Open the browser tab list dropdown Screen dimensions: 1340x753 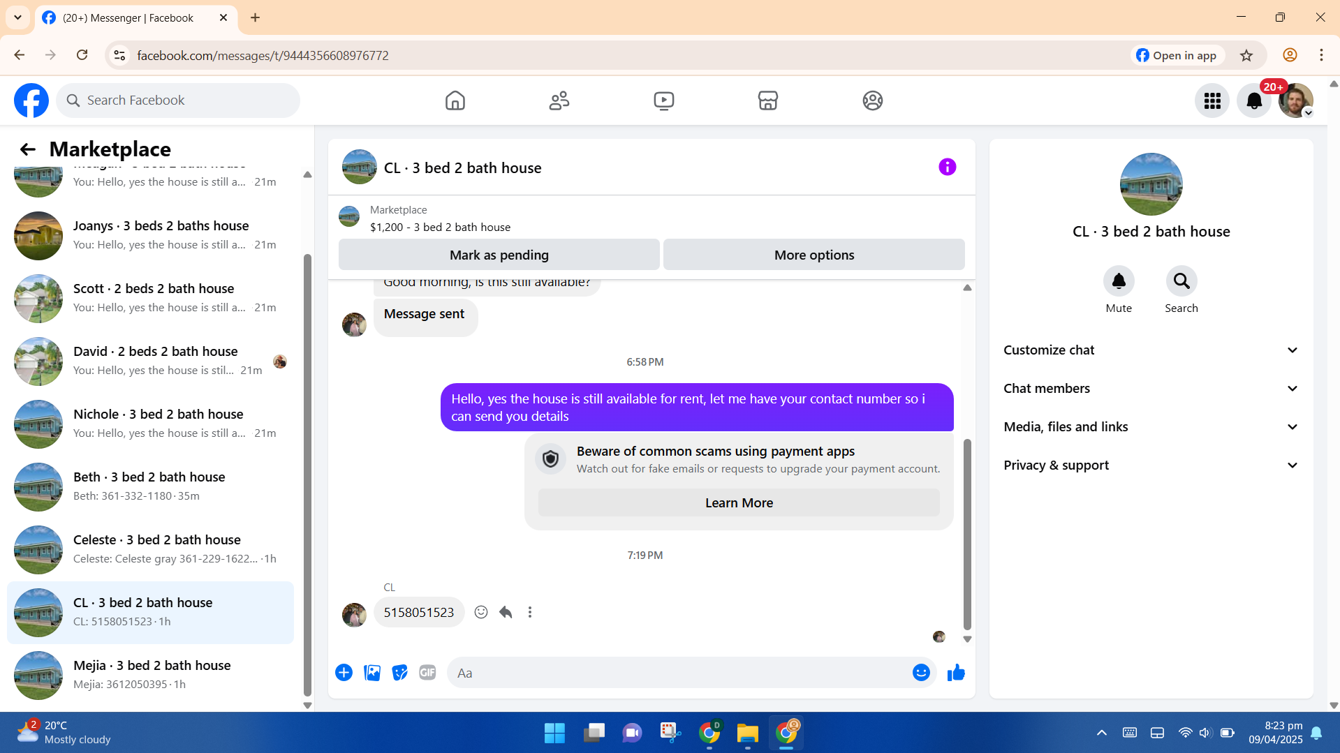point(17,17)
